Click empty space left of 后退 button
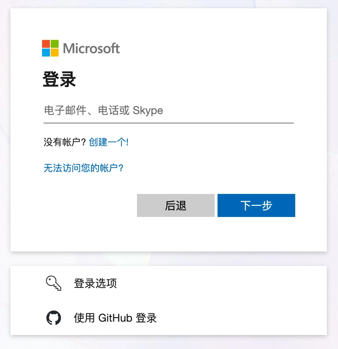338x349 pixels. (x=90, y=205)
